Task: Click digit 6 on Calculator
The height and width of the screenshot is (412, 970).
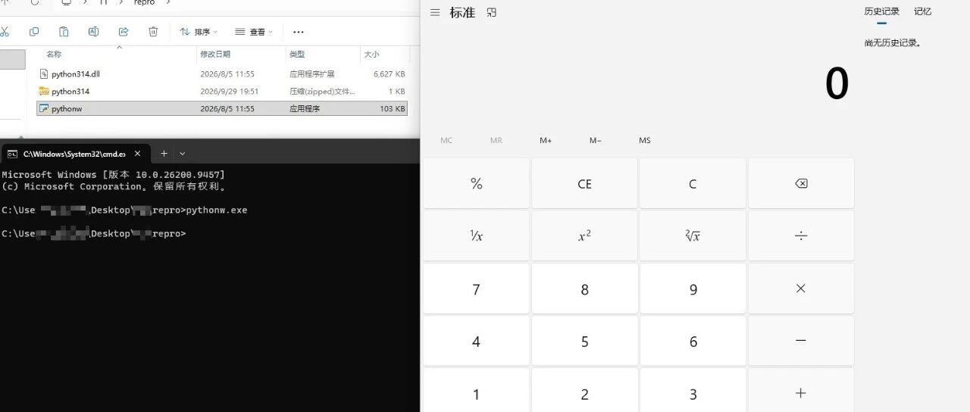Action: (693, 341)
